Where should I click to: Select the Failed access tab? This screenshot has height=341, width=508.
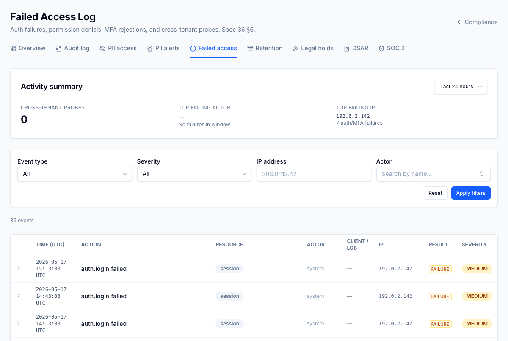pyautogui.click(x=213, y=49)
